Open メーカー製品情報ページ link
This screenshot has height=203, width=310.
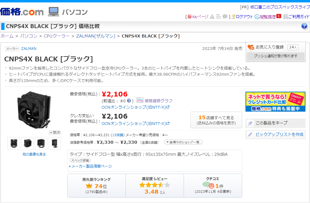click(x=92, y=166)
